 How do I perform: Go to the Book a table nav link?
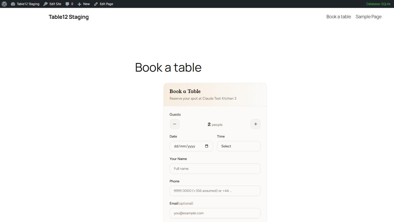tap(339, 17)
